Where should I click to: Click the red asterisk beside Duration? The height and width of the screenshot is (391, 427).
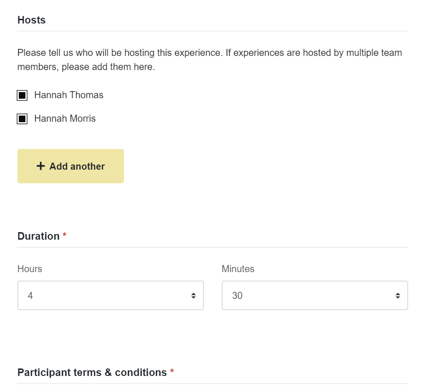64,235
